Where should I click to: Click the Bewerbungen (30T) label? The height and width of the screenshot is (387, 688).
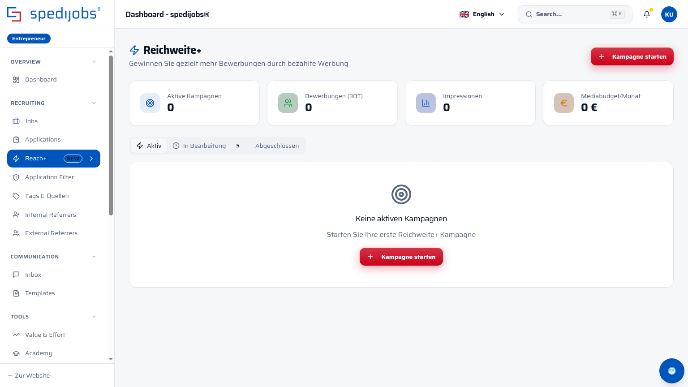334,96
